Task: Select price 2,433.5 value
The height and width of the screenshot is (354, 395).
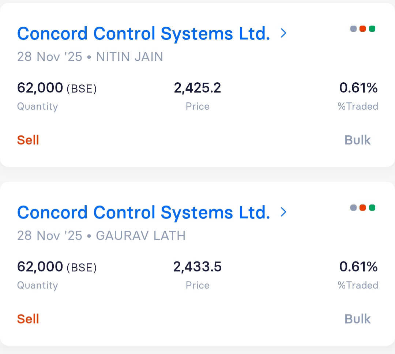Action: 197,267
